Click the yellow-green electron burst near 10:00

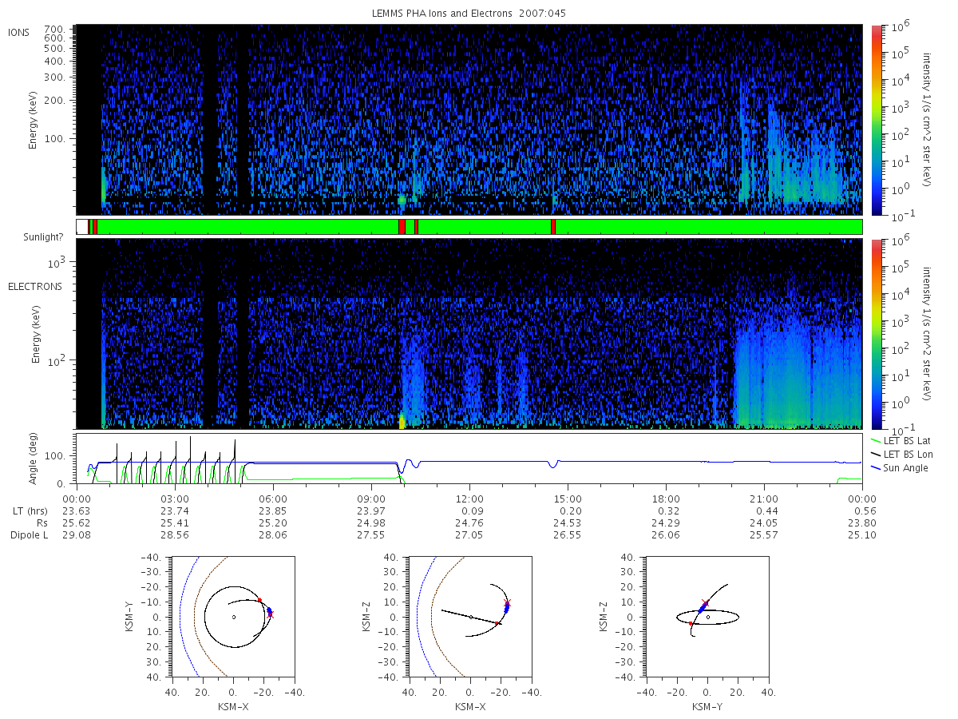click(x=402, y=421)
